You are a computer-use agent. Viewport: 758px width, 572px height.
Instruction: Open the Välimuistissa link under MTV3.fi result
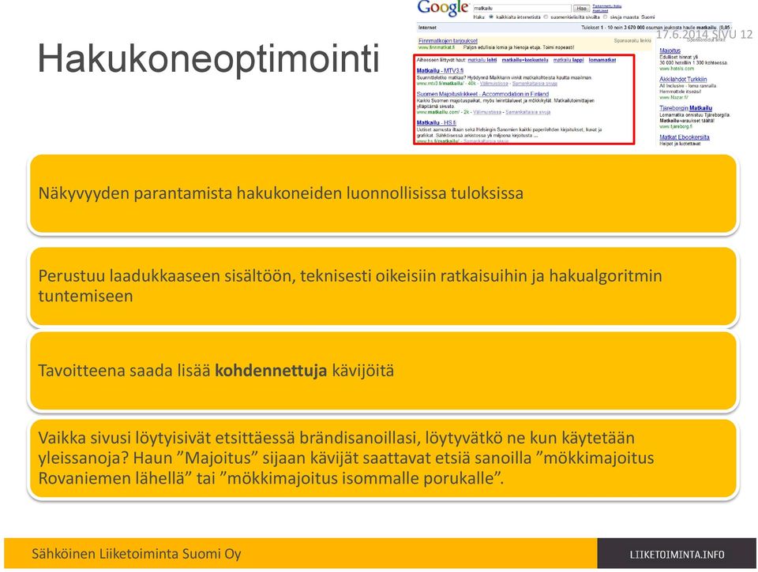click(493, 84)
